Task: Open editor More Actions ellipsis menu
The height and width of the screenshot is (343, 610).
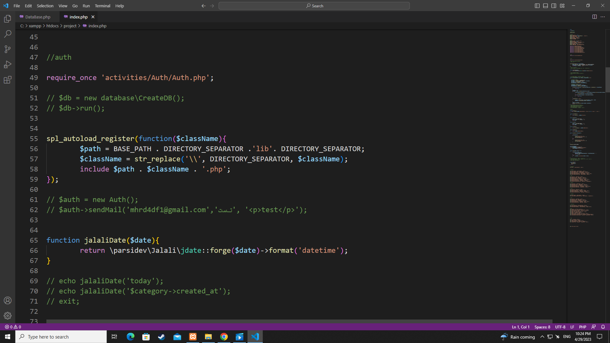Action: [x=603, y=17]
